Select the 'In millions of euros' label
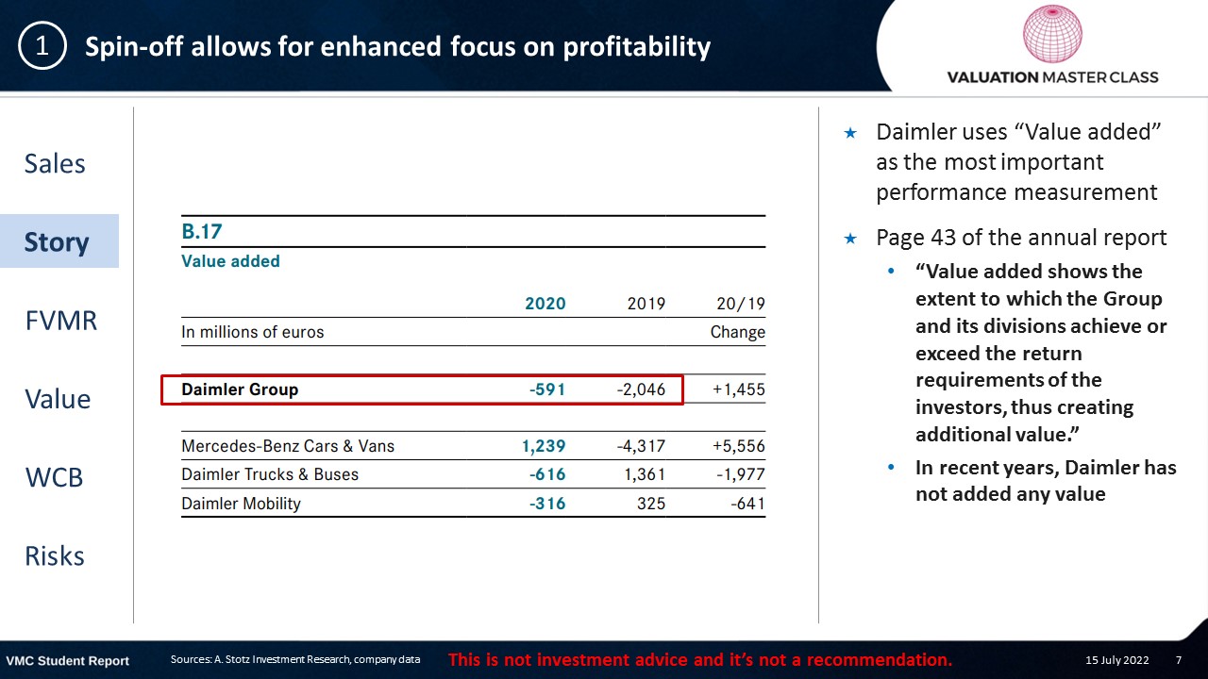 click(x=252, y=332)
